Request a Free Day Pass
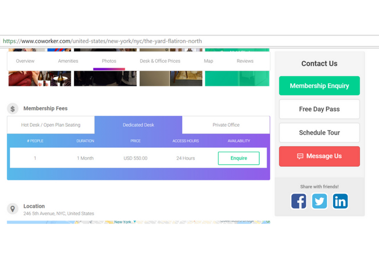 (x=319, y=109)
